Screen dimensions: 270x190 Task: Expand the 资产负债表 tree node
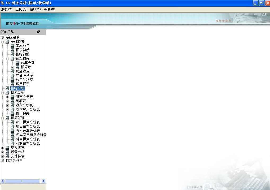point(8,97)
